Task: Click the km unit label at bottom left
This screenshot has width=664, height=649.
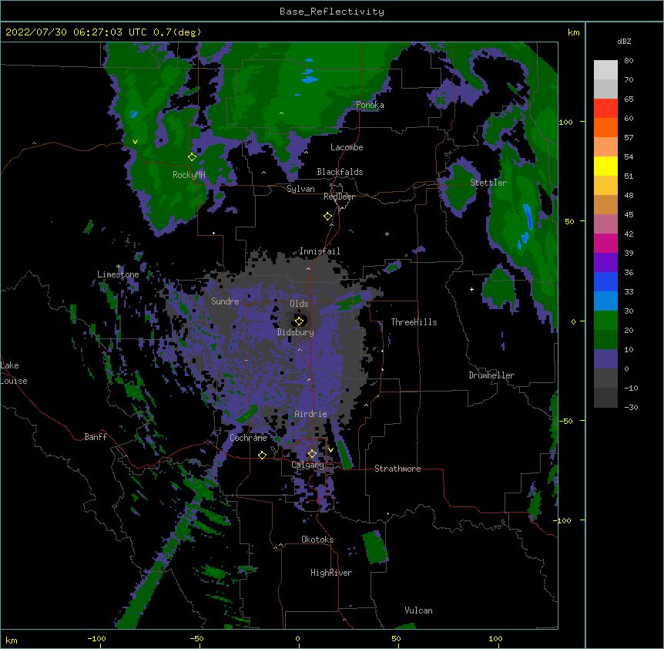Action: click(x=11, y=640)
